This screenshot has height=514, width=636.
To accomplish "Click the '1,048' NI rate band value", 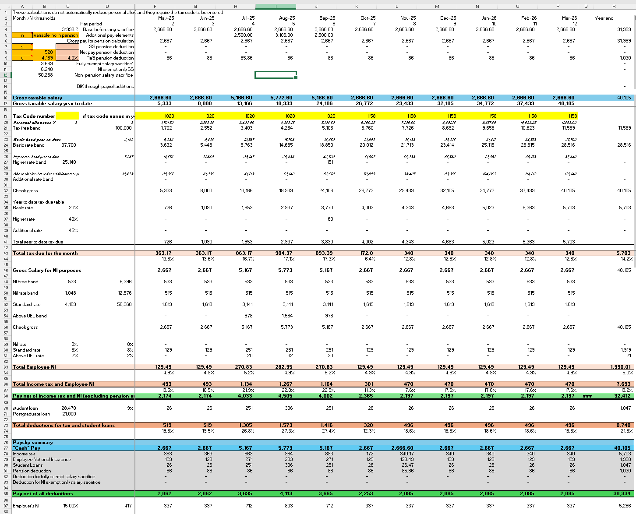I will pyautogui.click(x=70, y=293).
